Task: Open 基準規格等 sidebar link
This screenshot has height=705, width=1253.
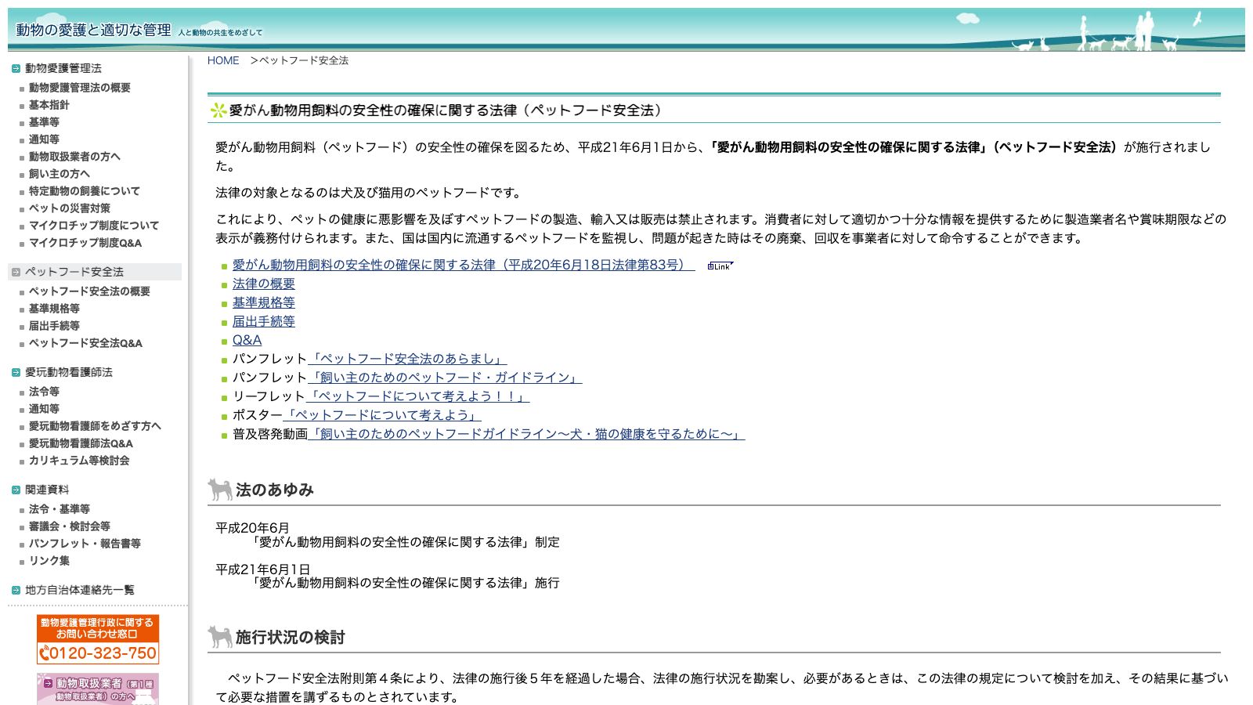Action: tap(54, 309)
